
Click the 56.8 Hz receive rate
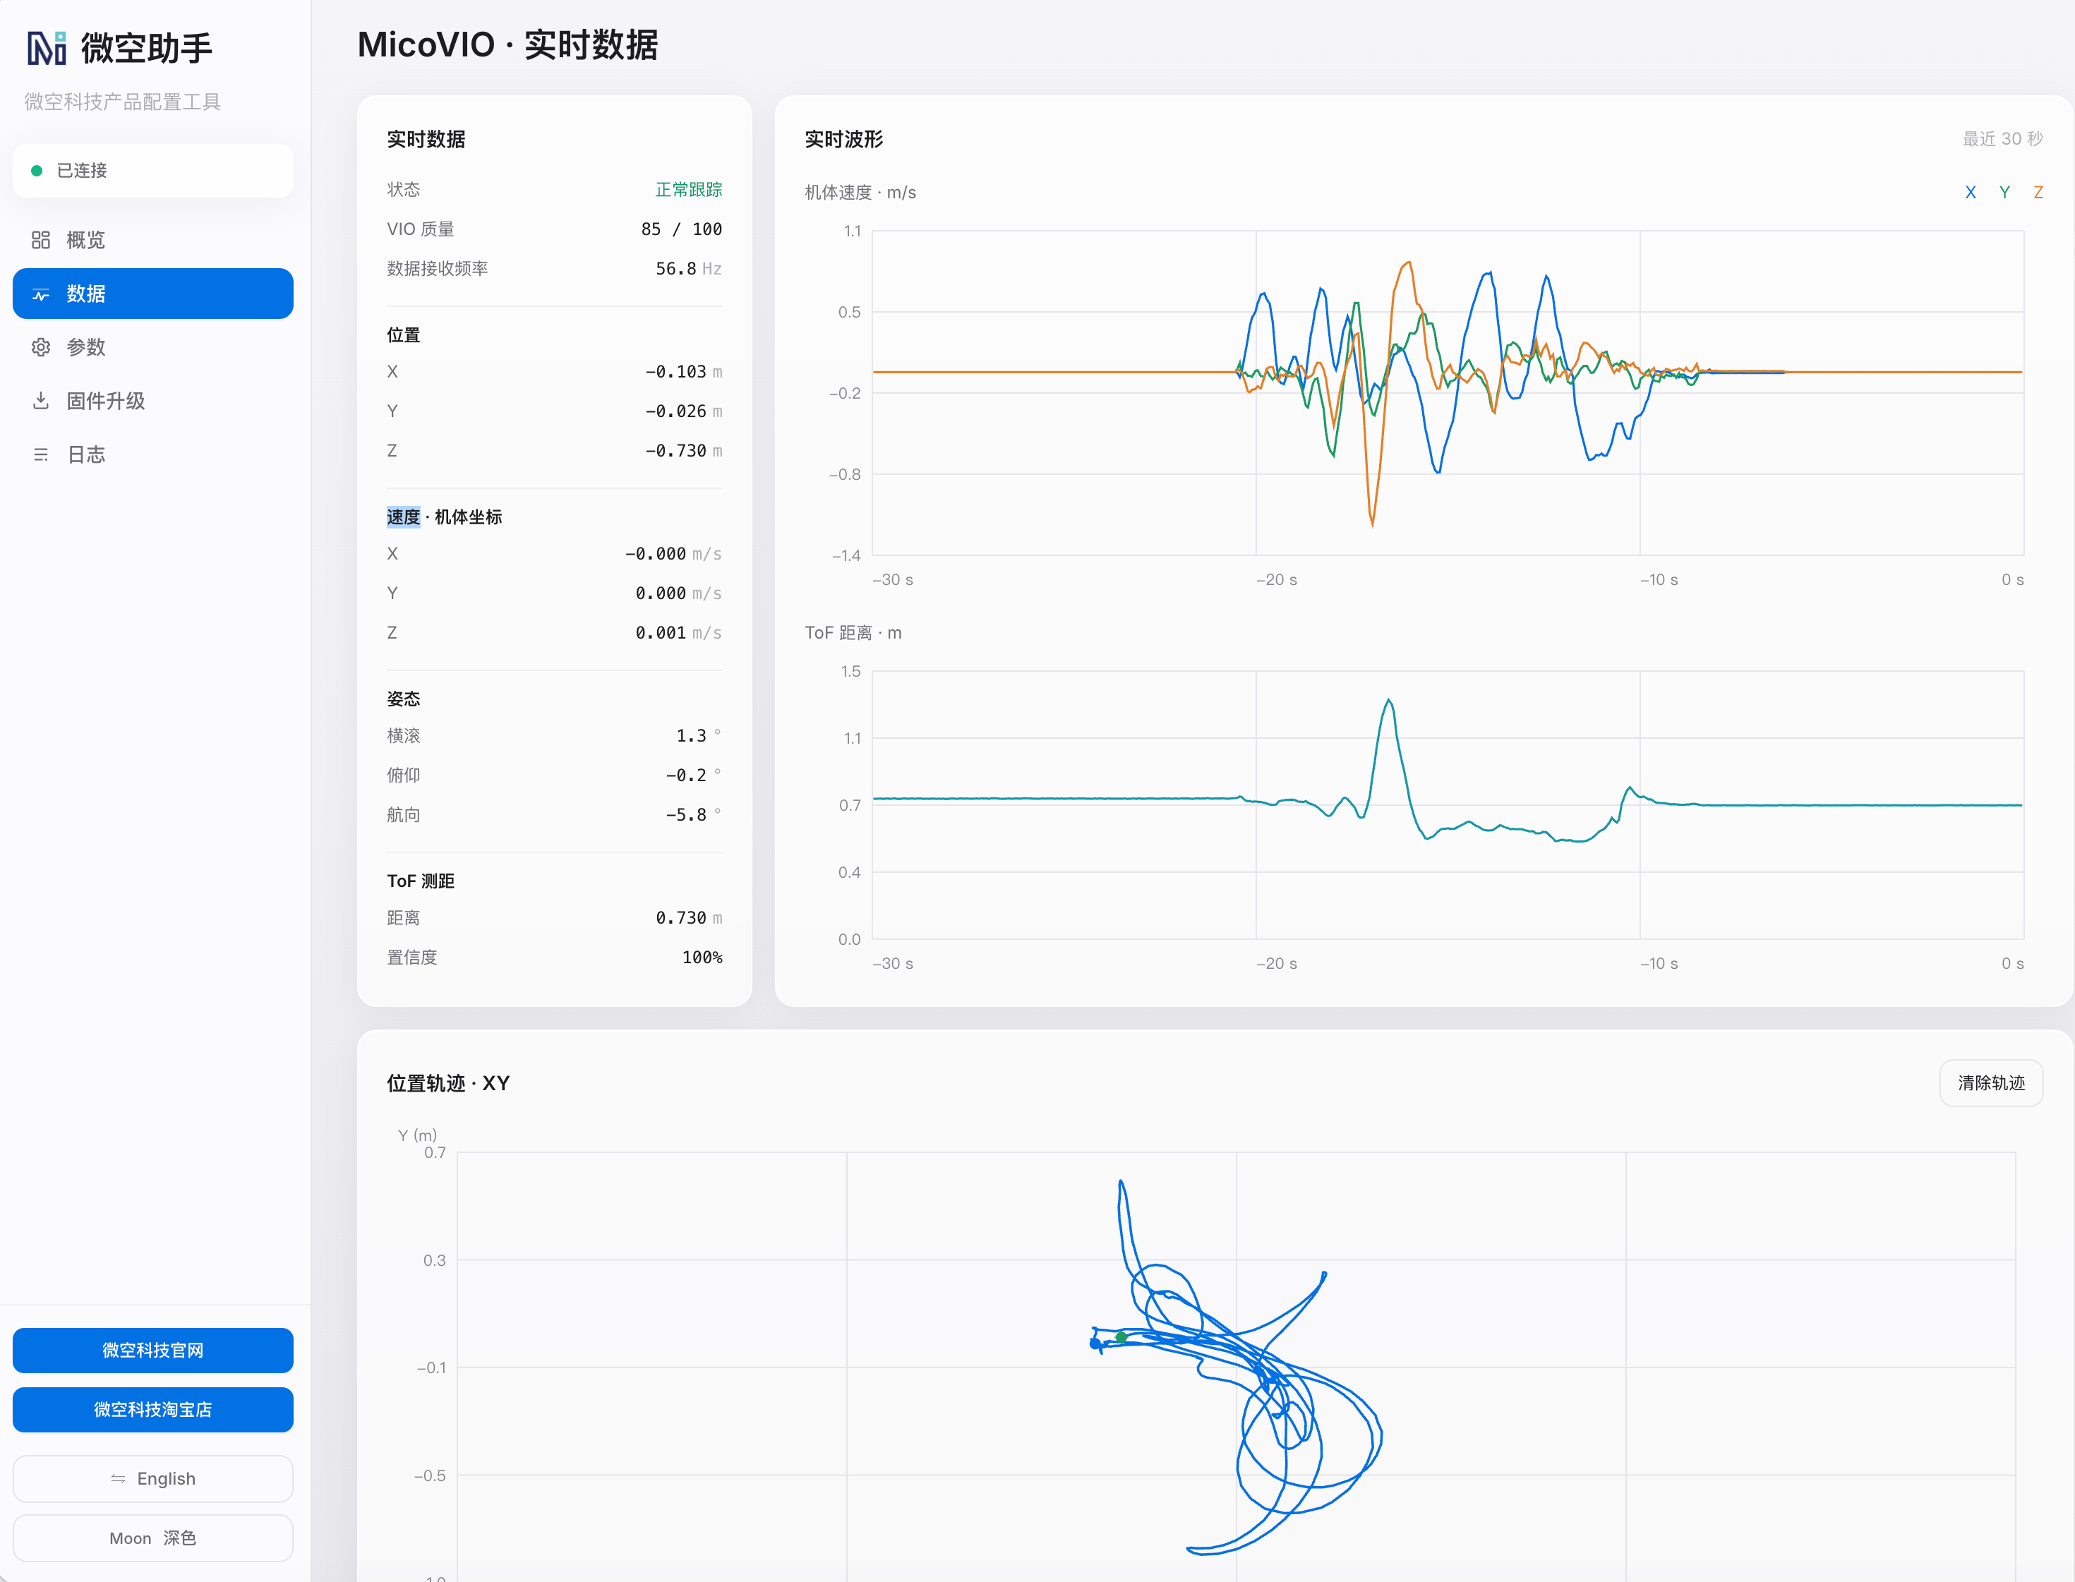(x=689, y=268)
